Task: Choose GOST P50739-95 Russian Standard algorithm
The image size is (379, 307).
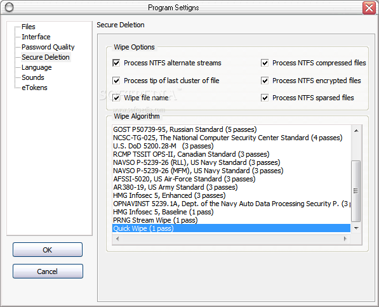Action: point(231,129)
